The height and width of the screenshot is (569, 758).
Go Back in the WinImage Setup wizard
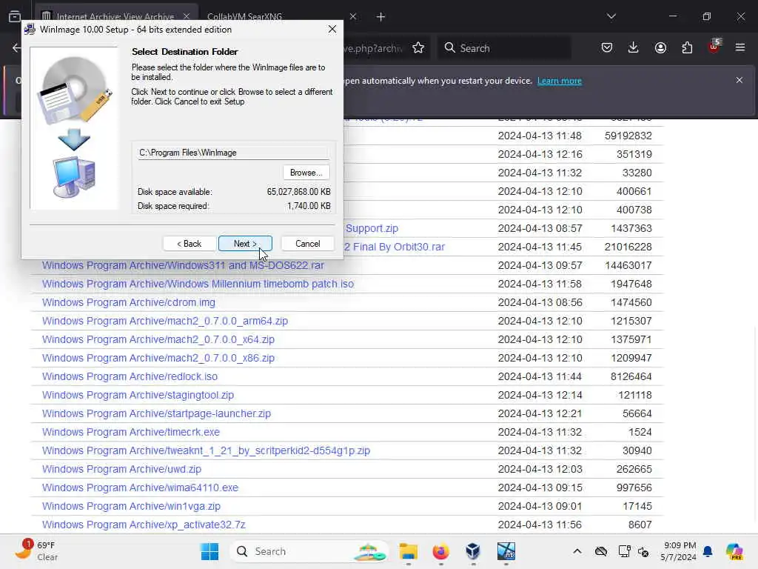[189, 243]
